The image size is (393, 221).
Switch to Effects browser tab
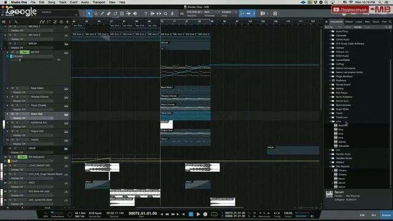point(349,22)
